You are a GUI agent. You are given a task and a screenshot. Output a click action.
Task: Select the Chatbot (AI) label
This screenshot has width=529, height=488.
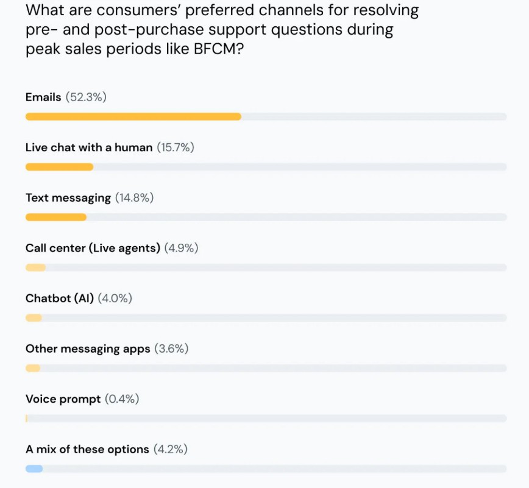(x=60, y=299)
